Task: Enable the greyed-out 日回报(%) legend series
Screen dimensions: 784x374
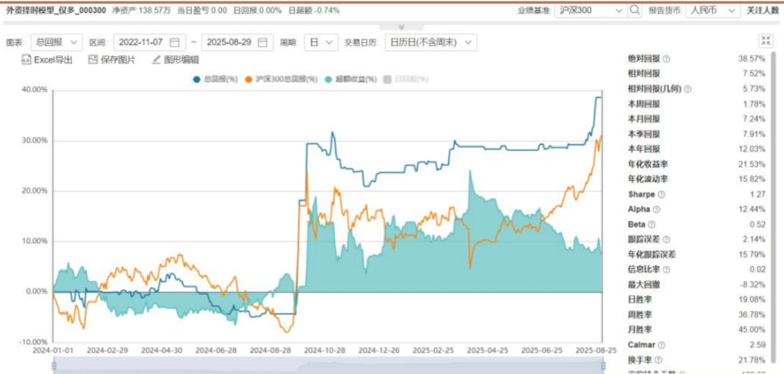Action: 406,80
